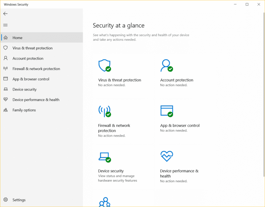Minimize the Windows Security window
Image resolution: width=265 pixels, height=207 pixels.
[235, 4]
